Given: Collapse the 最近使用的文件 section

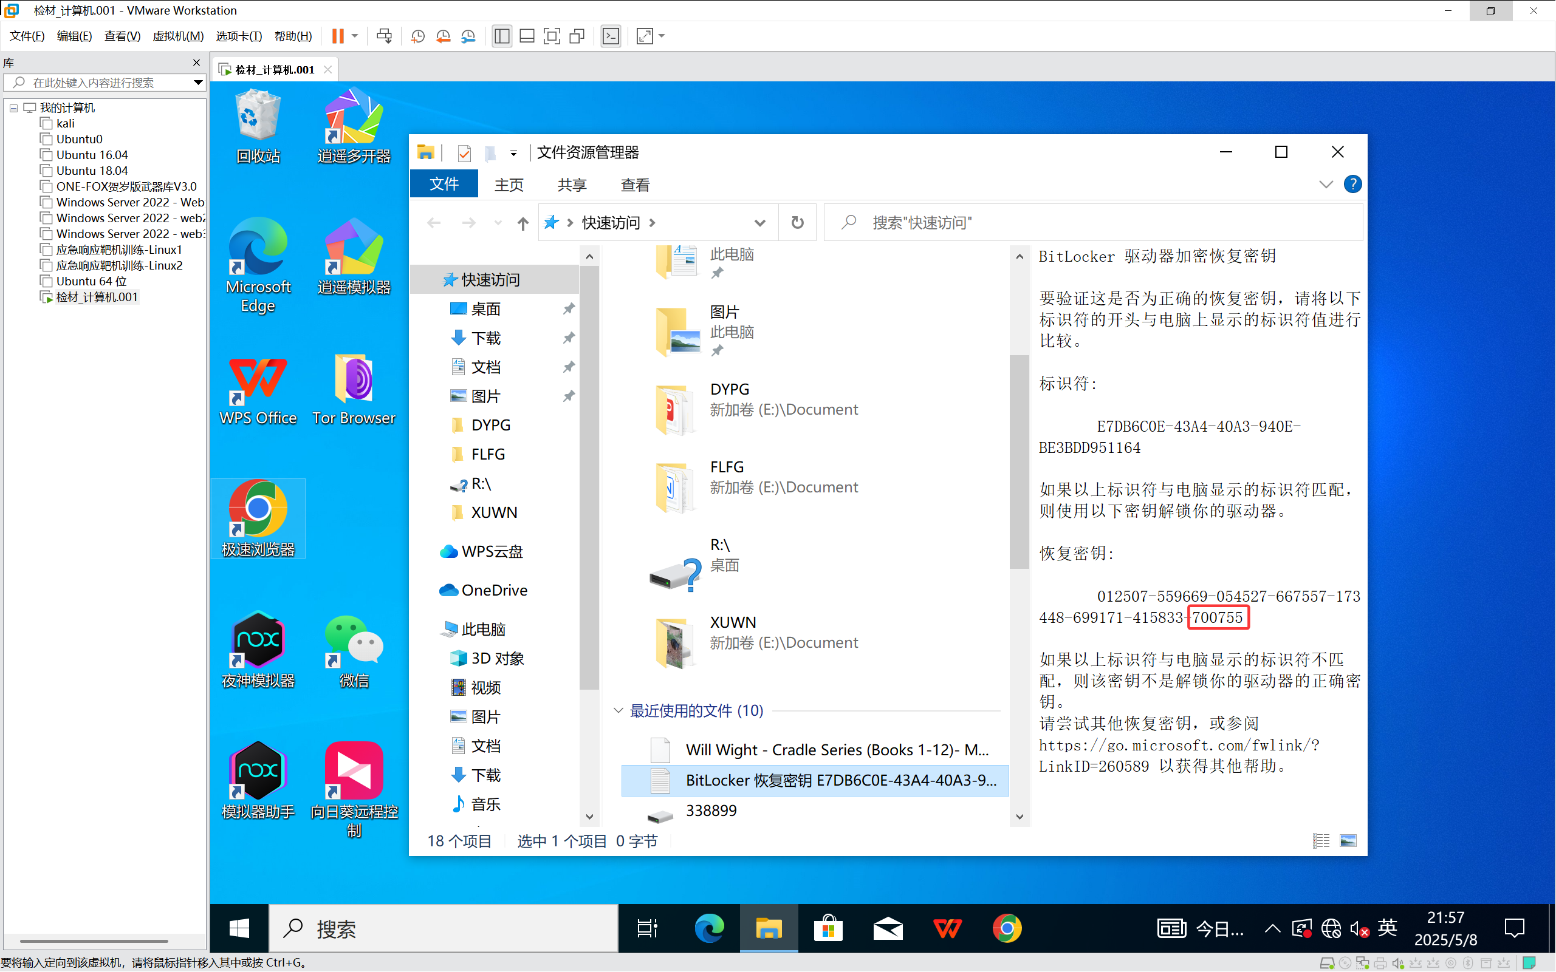Looking at the screenshot, I should 618,710.
